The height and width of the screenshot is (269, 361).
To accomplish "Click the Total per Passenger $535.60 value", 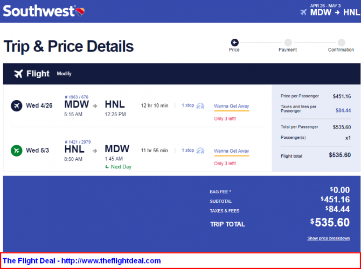I will tap(342, 127).
